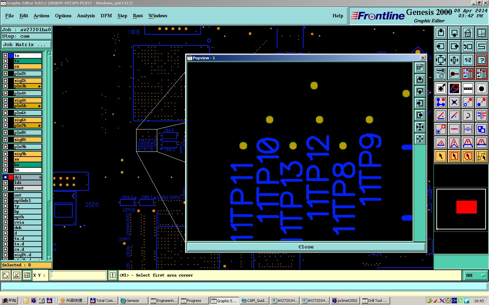Click the pan up view icon
The height and width of the screenshot is (305, 489).
pos(441,33)
